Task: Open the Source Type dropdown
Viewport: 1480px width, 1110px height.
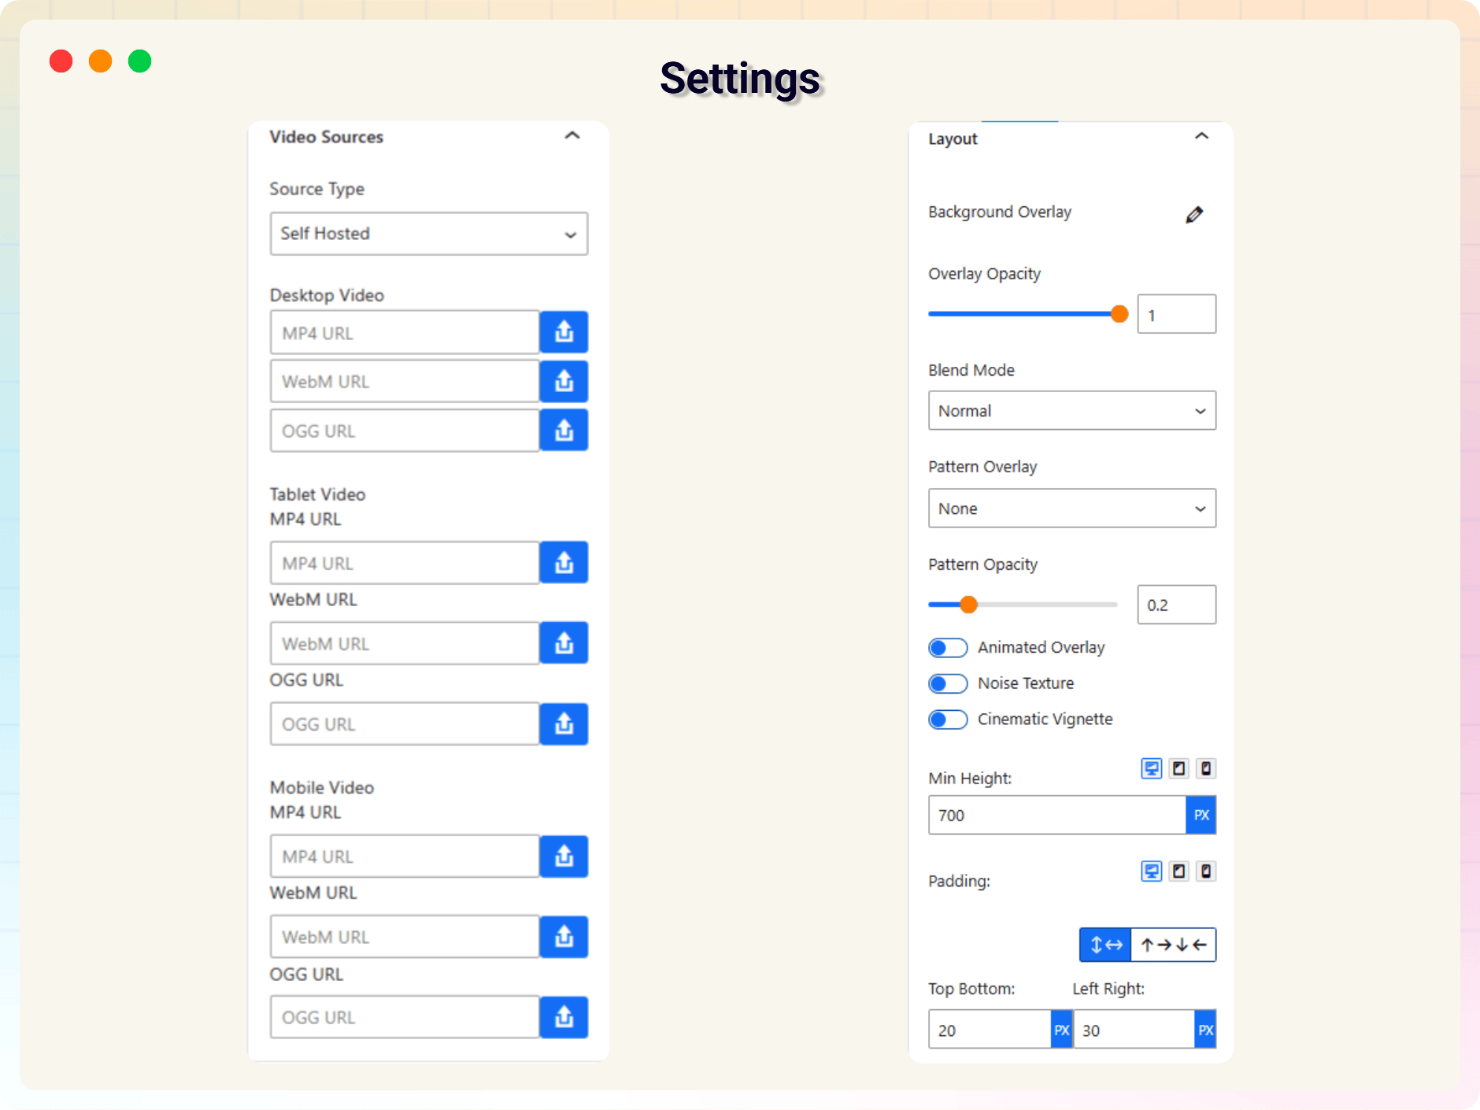Action: 428,234
